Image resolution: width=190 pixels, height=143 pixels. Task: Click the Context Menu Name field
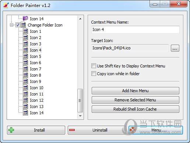coord(136,29)
